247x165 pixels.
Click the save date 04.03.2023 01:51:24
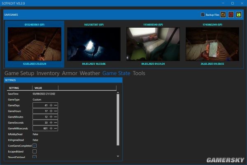(153, 64)
